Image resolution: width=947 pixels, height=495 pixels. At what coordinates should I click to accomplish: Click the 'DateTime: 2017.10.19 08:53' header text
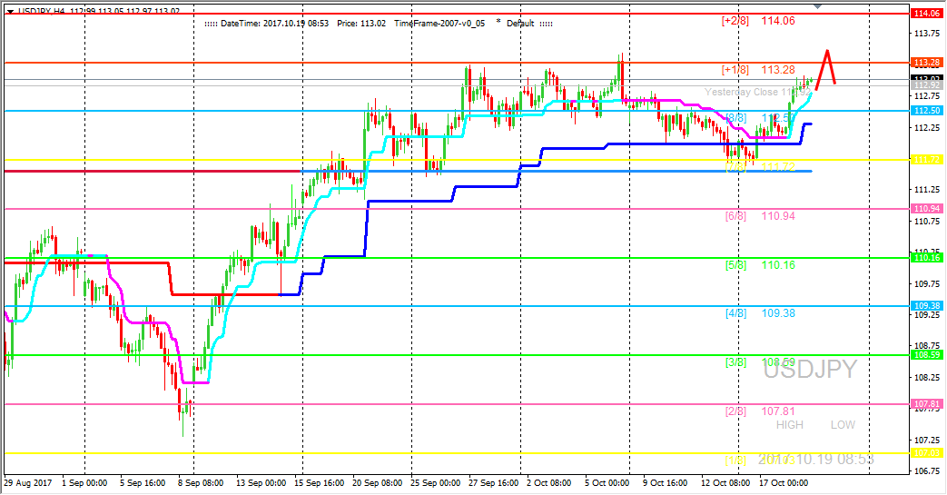275,24
